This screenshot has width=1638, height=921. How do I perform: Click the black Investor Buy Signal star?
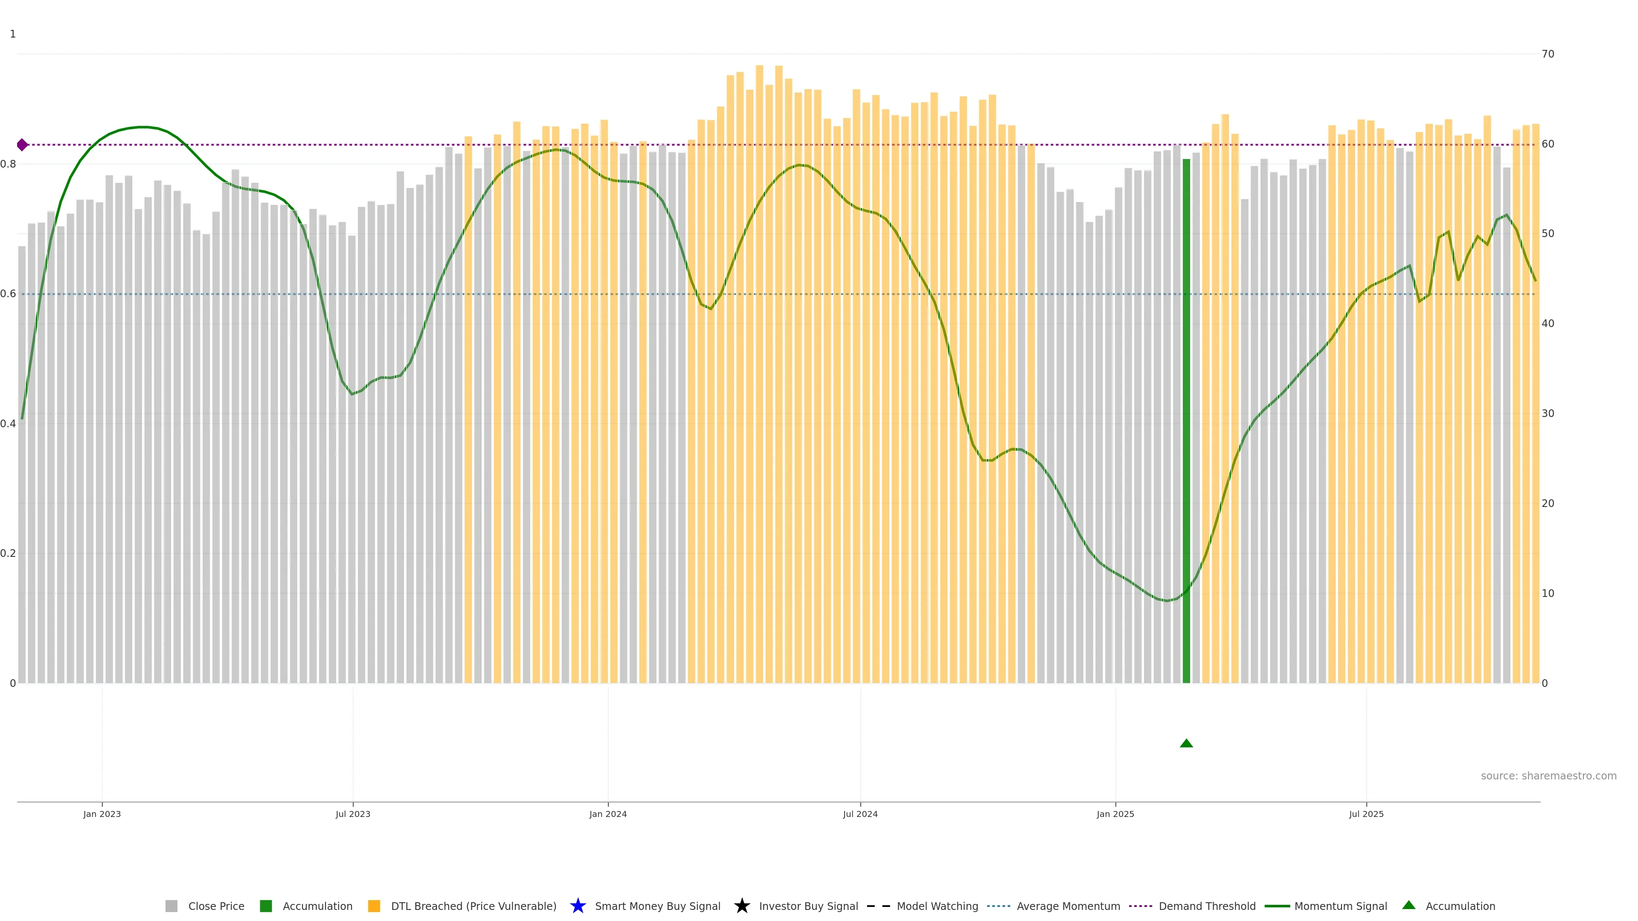click(x=741, y=906)
